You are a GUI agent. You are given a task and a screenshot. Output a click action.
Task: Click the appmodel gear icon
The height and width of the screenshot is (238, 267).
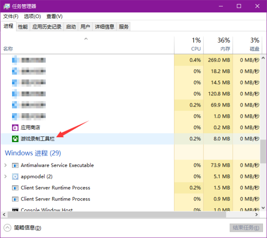point(15,176)
